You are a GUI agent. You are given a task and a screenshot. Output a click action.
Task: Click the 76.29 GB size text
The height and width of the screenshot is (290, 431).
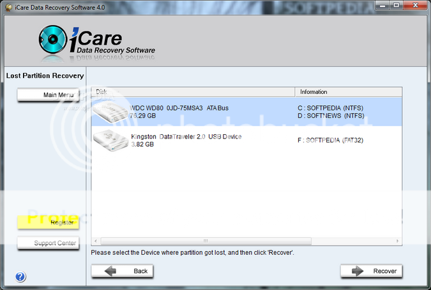[x=143, y=116]
